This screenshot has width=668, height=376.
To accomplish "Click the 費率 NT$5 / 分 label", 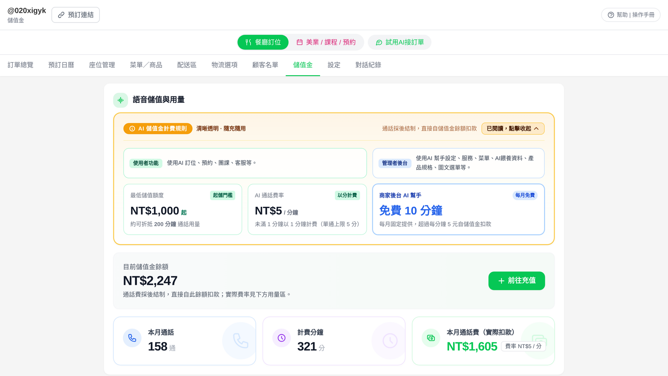I will [x=523, y=346].
